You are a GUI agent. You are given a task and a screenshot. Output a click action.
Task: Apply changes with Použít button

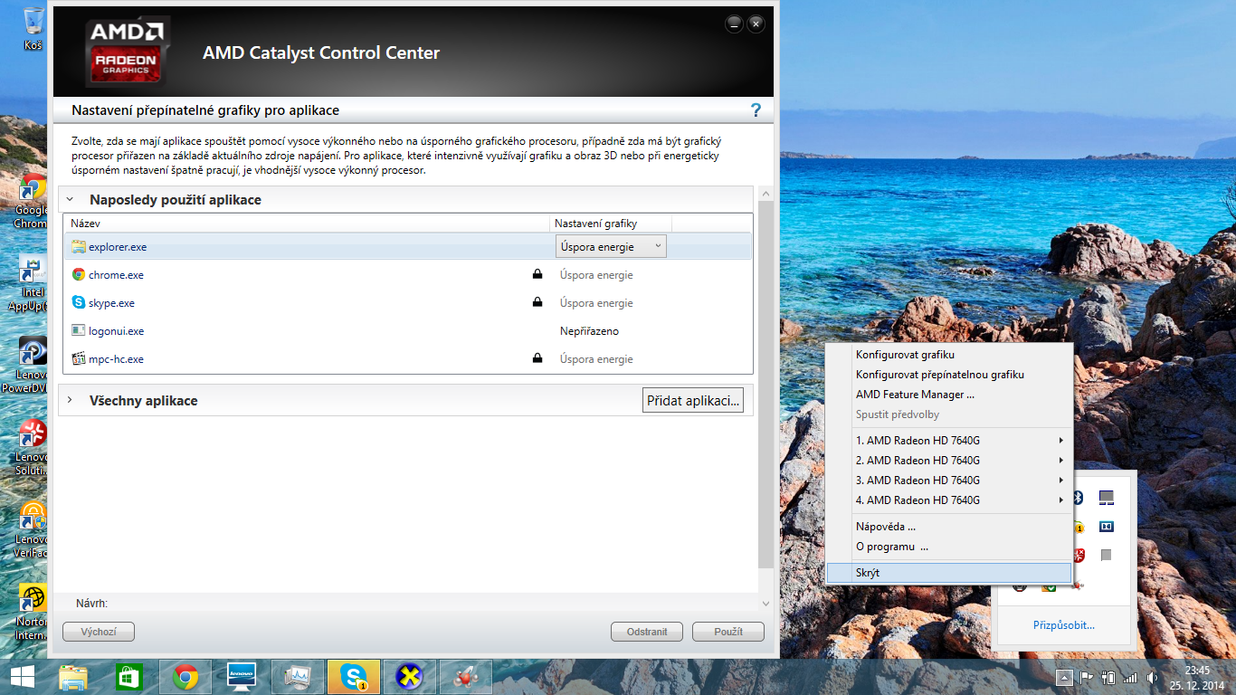728,632
